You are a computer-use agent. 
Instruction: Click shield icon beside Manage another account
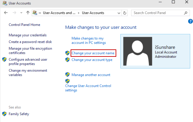(x=67, y=74)
